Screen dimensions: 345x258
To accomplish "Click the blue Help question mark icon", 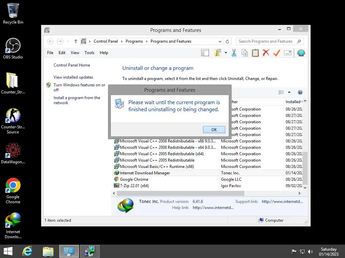I will tap(300, 92).
